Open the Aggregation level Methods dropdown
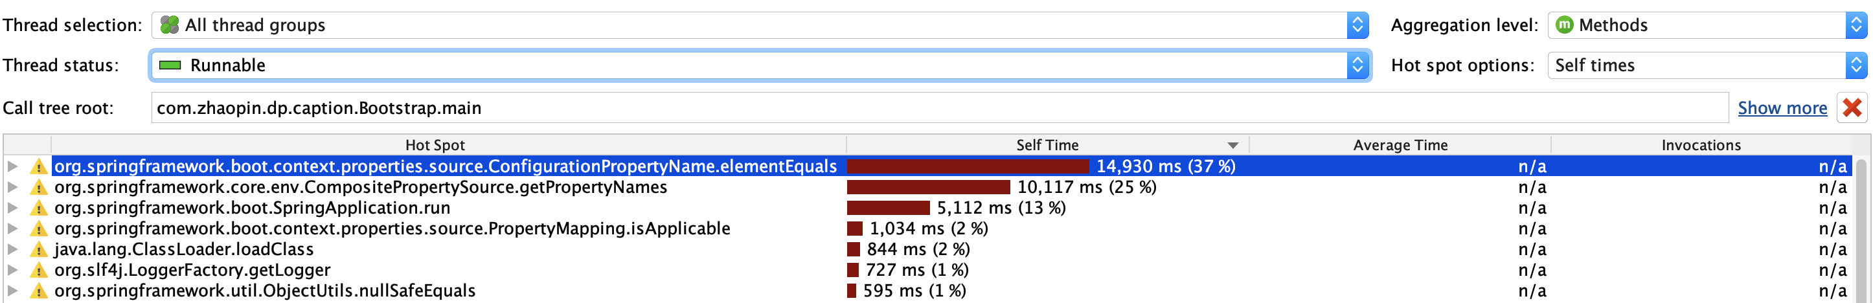Image resolution: width=1873 pixels, height=303 pixels. (x=1708, y=25)
